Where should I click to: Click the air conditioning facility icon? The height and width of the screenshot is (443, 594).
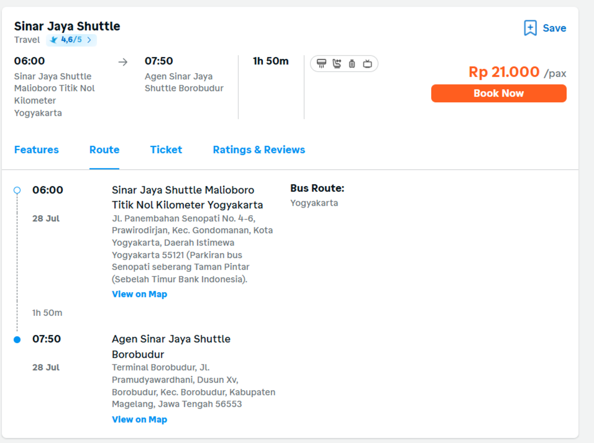point(321,63)
